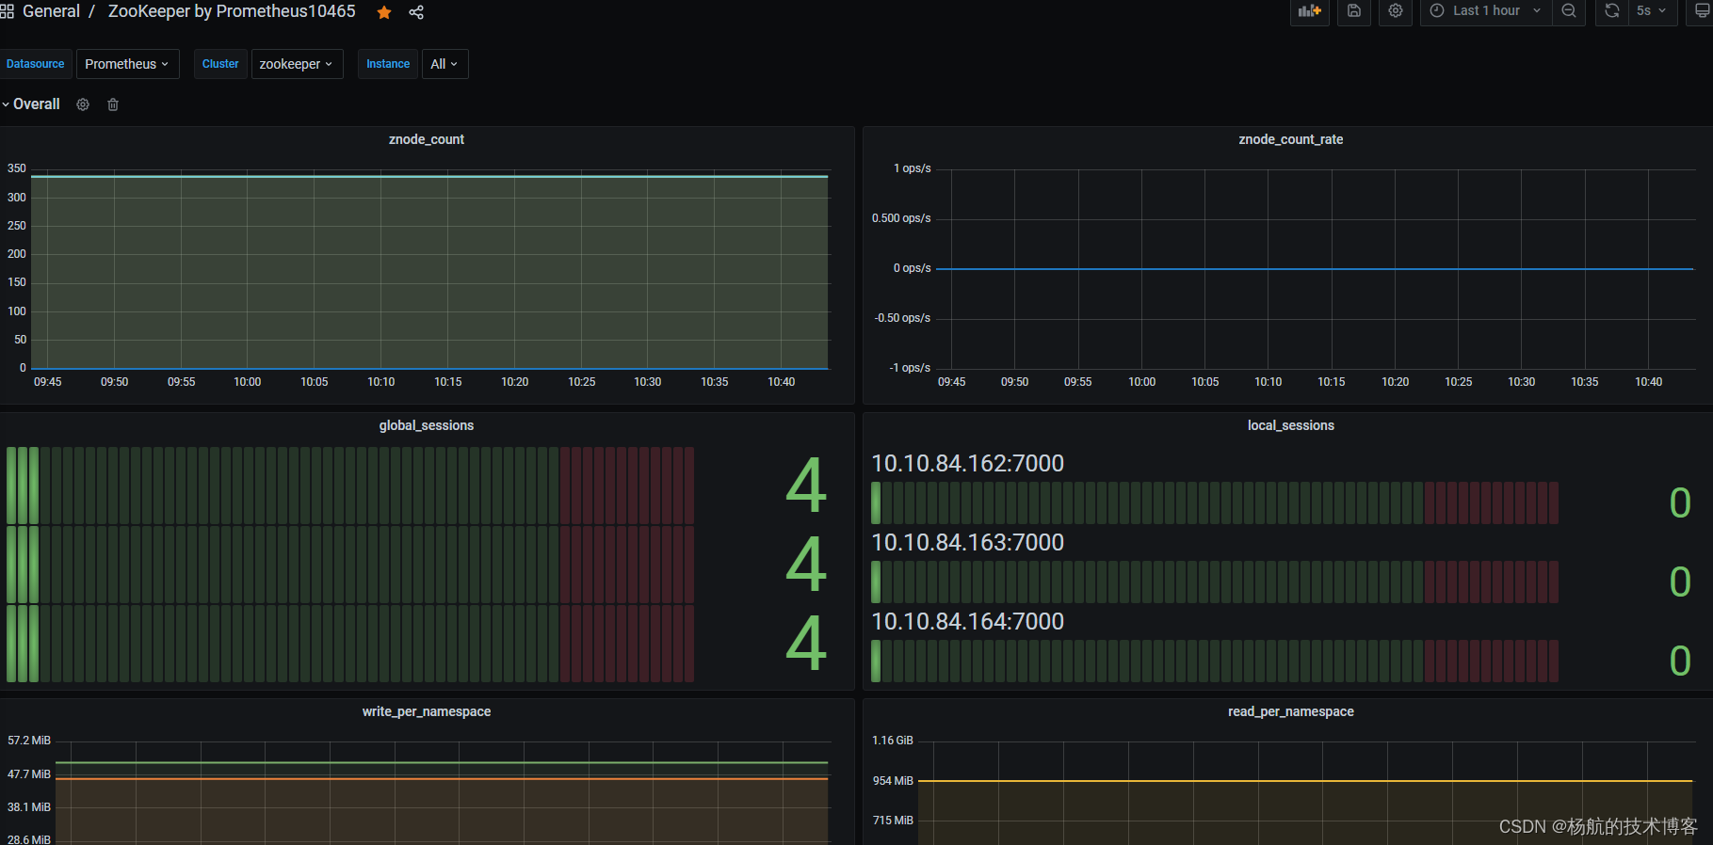
Task: Click the 10.10.84.163:7000 gauge label
Action: pos(967,542)
